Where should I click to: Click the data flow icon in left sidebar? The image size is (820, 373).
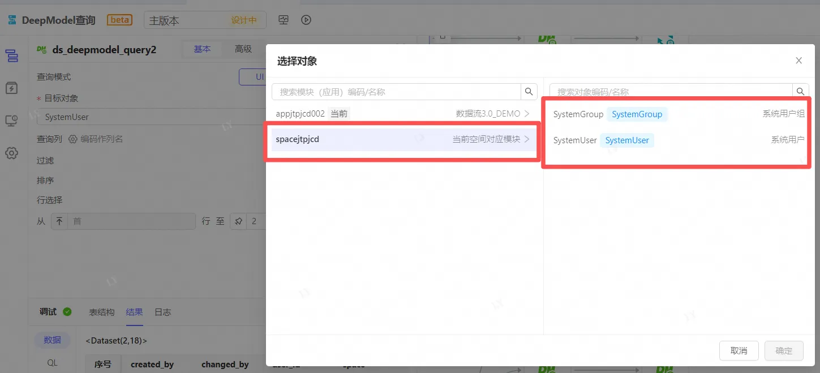coord(12,56)
